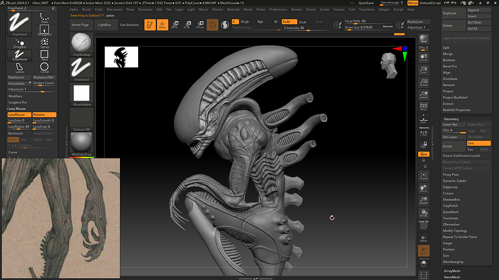Screen dimensions: 499x280
Task: Open the ClayBuildup brush picker
Action: [82, 44]
